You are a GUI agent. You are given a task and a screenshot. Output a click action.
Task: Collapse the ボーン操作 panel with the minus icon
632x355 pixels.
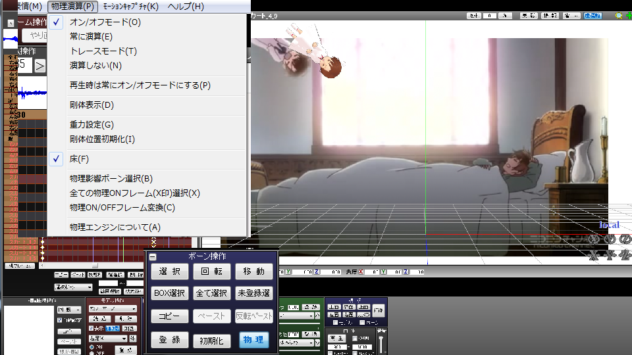tap(153, 257)
